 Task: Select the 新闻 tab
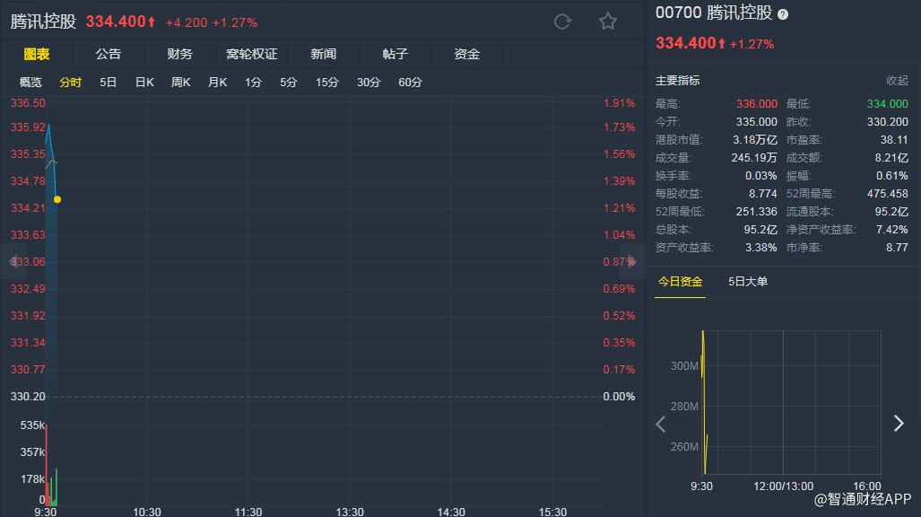tap(324, 54)
